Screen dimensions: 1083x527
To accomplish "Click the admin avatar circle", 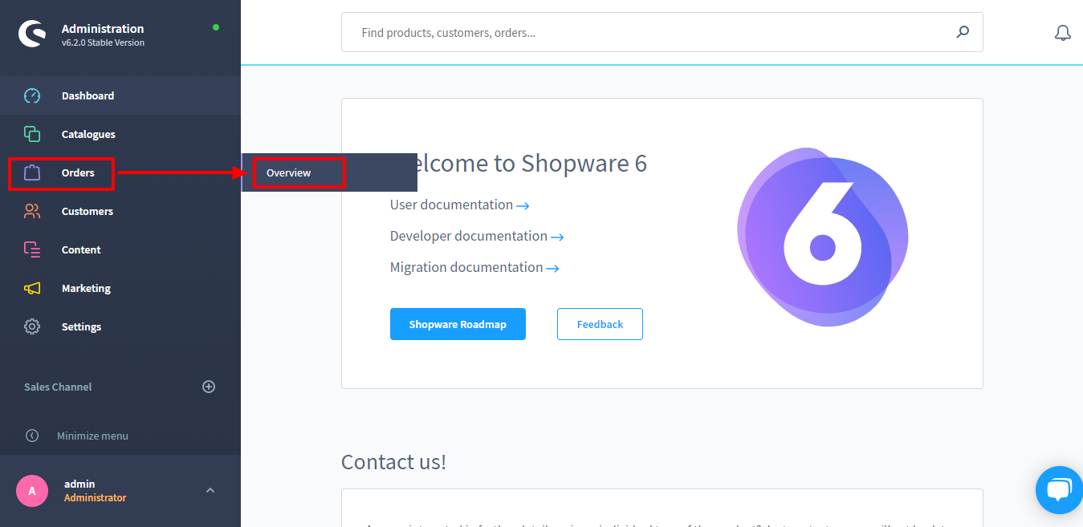I will (x=32, y=491).
